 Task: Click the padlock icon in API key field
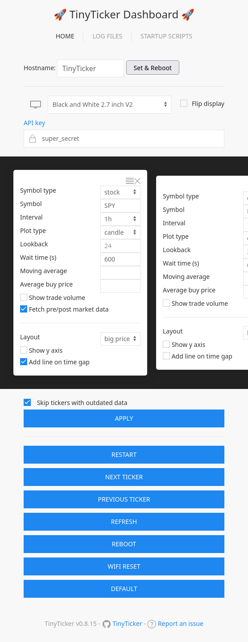[x=32, y=139]
